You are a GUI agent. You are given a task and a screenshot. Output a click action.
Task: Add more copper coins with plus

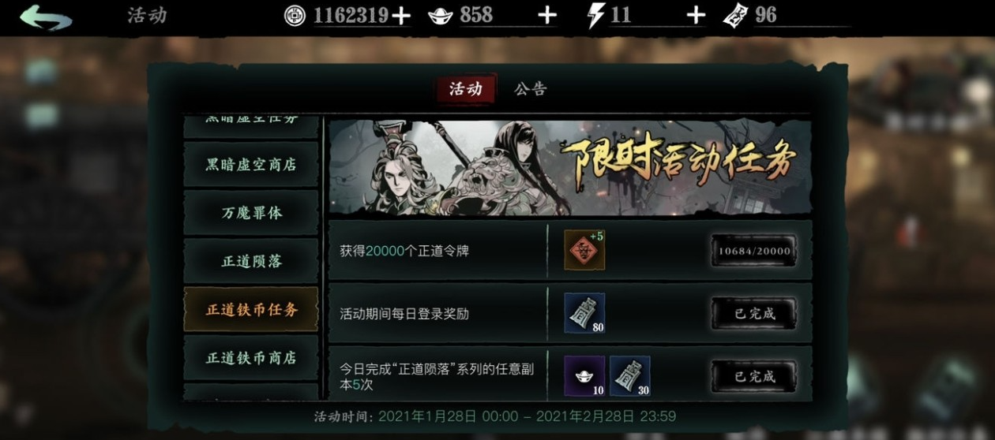click(401, 16)
